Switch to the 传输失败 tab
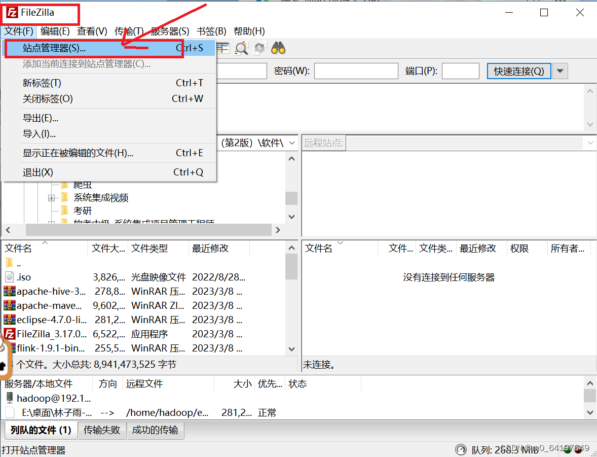The height and width of the screenshot is (457, 597). point(102,430)
